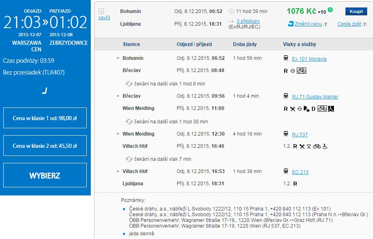Viewport: 373px width, 239px height.
Task: Click the train icon beside RJ 71 Gustav Mahler
Action: (x=286, y=96)
